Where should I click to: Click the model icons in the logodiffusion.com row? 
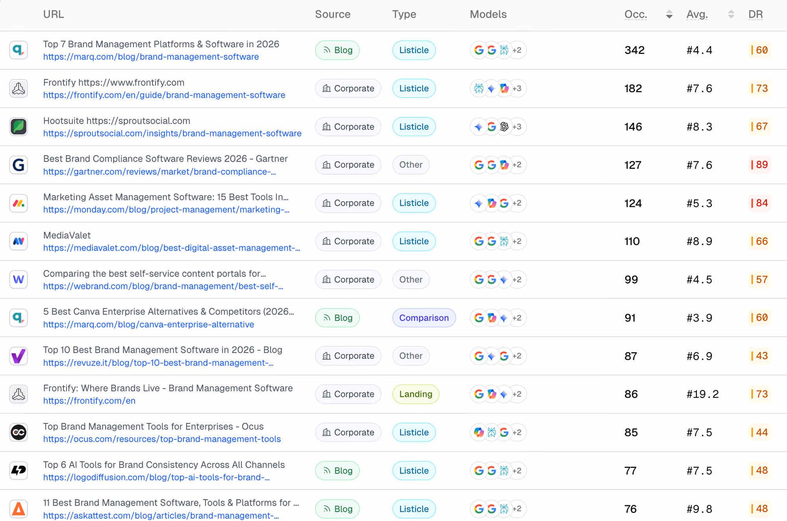pyautogui.click(x=498, y=471)
